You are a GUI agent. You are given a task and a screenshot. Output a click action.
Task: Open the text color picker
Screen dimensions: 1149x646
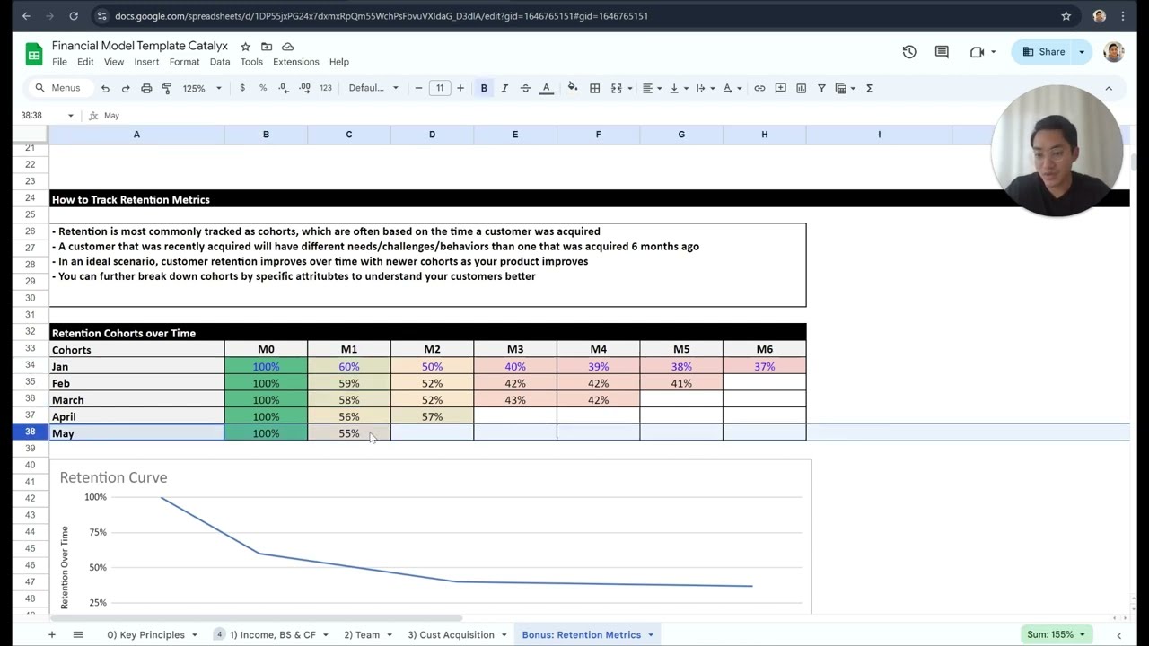[x=547, y=88]
